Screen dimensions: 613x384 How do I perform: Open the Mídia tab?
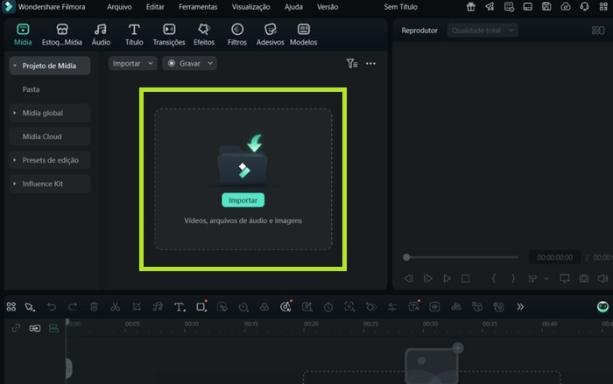tap(23, 34)
